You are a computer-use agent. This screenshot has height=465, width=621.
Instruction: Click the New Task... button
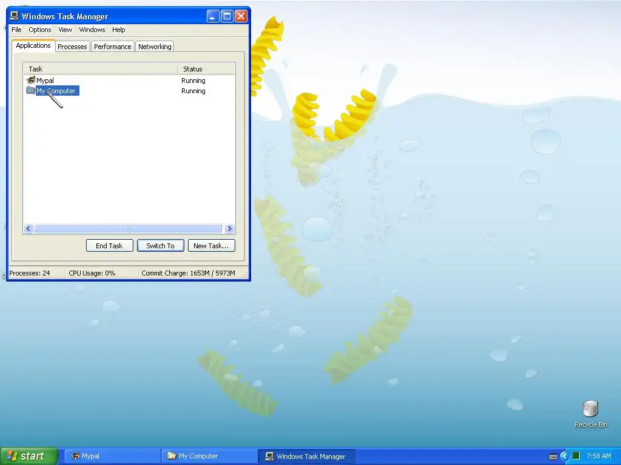211,246
